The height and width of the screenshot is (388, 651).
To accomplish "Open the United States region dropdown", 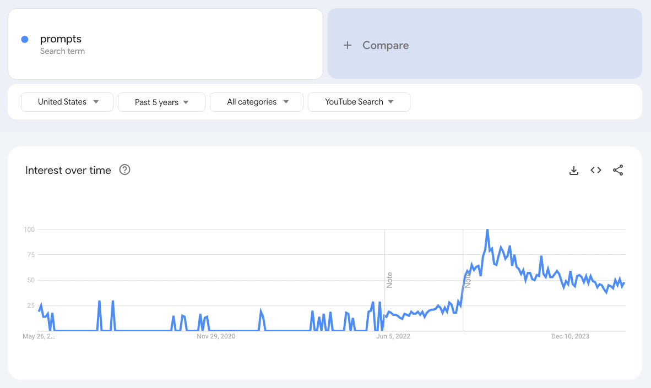I will [x=67, y=102].
